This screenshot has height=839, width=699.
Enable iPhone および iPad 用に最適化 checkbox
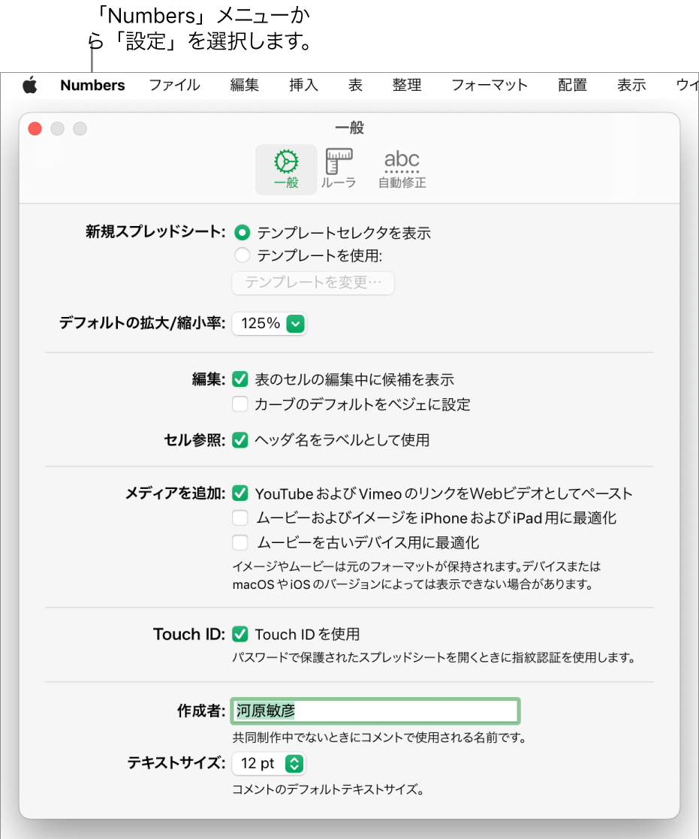(x=240, y=518)
